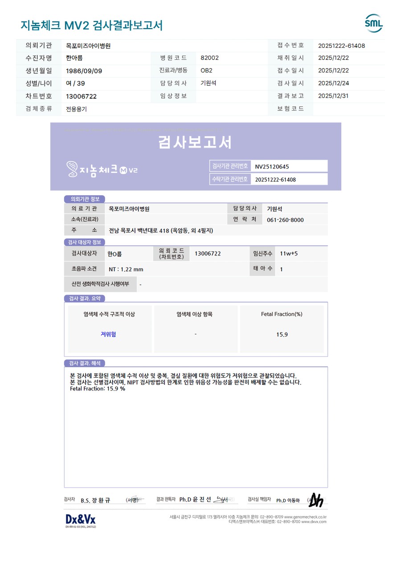This screenshot has width=401, height=567.
Task: Click the ultrasound finding NT : 1.22 mm
Action: (x=126, y=269)
